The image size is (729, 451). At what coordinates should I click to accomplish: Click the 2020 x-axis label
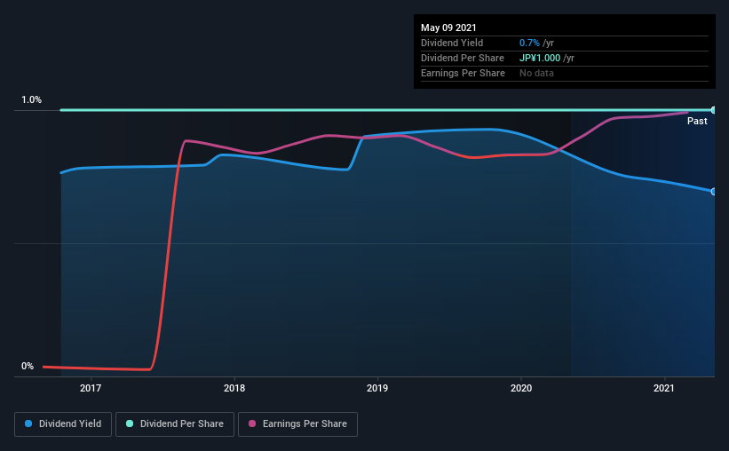click(x=520, y=388)
